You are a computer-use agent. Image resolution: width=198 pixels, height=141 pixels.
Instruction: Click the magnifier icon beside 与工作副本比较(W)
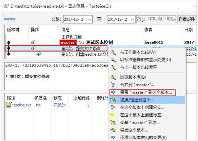click(x=113, y=52)
